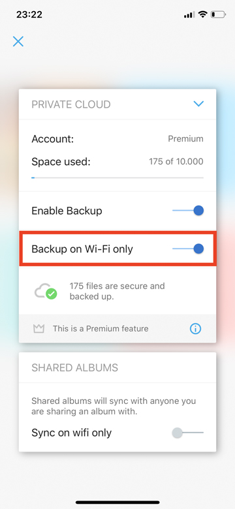Viewport: 235px width, 509px height.
Task: Turn off Backup on Wi-Fi only switch
Action: [x=188, y=249]
